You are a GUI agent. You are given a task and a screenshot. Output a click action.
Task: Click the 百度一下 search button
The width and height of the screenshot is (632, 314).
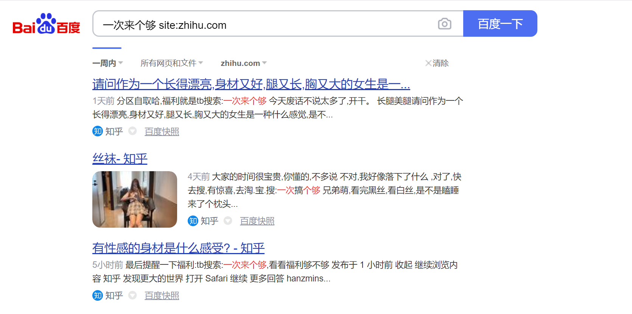(x=500, y=23)
